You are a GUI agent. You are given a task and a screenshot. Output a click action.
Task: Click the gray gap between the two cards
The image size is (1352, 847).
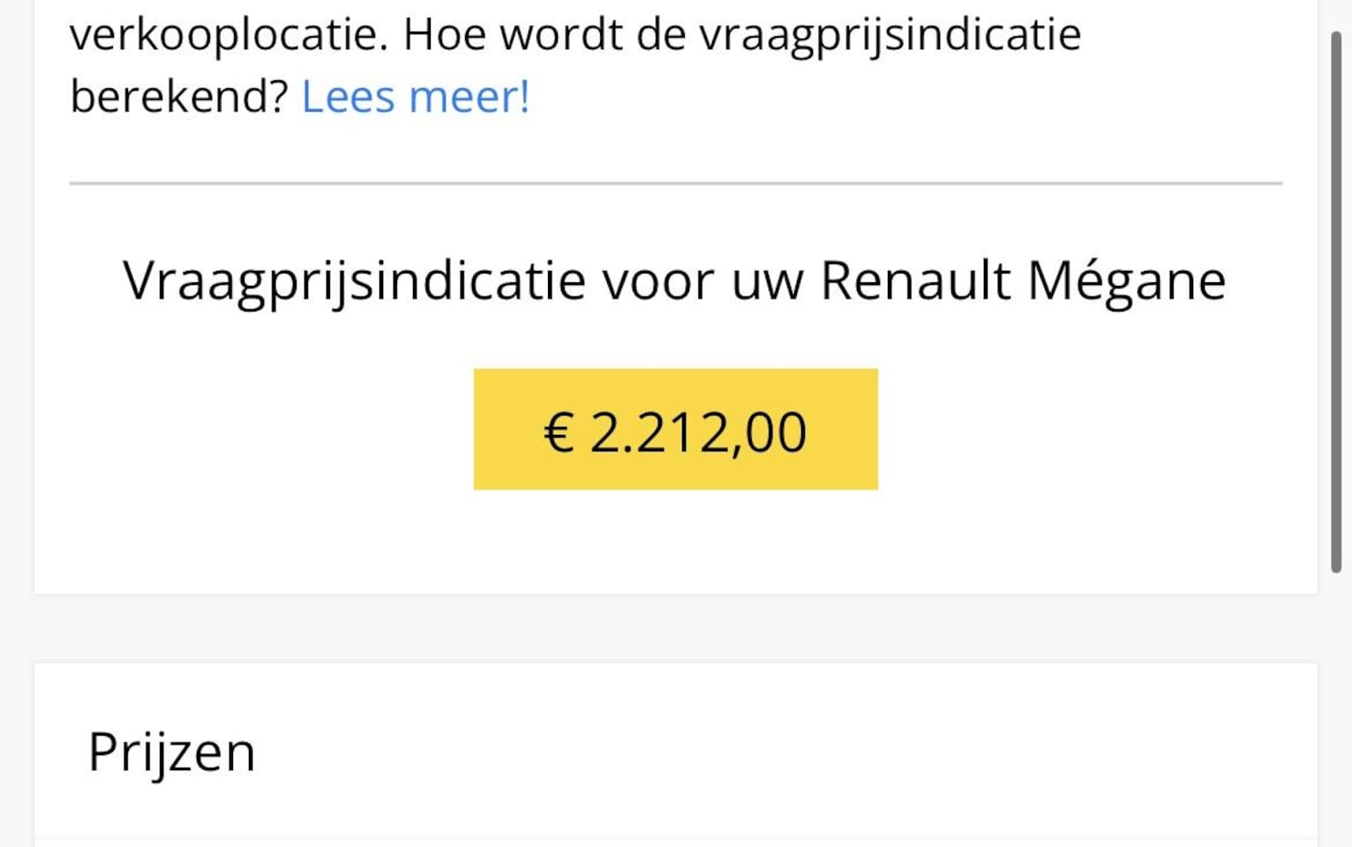(675, 628)
